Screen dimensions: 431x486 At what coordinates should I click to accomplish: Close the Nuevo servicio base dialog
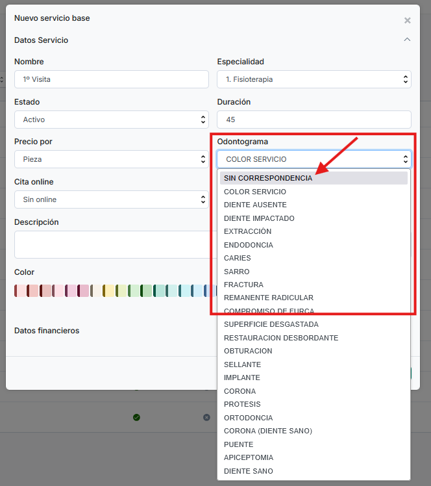coord(408,20)
